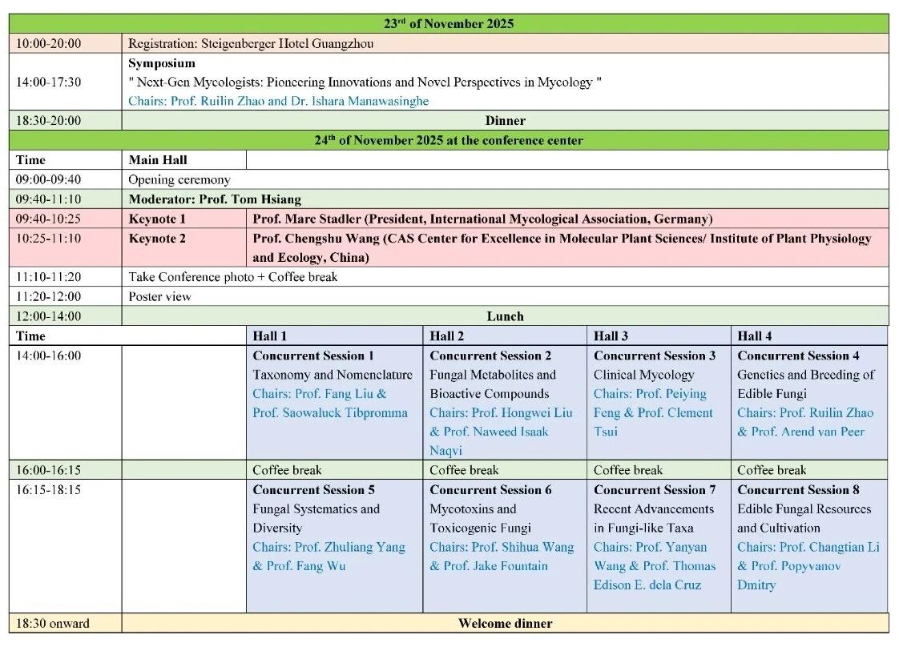Select the Welcome dinner row
Viewport: 899px width, 651px height.
click(505, 623)
